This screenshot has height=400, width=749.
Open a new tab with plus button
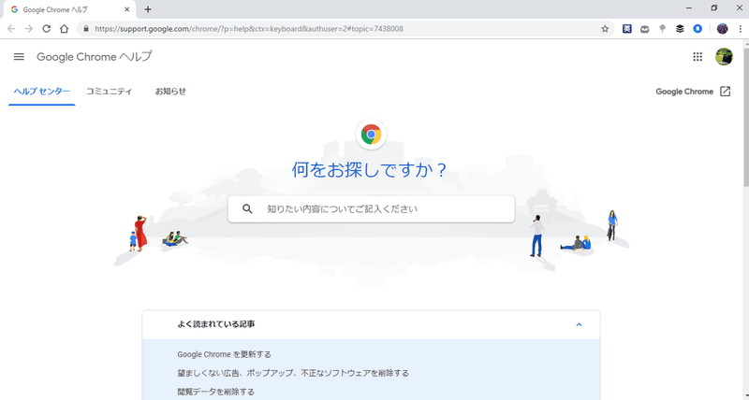pyautogui.click(x=148, y=9)
